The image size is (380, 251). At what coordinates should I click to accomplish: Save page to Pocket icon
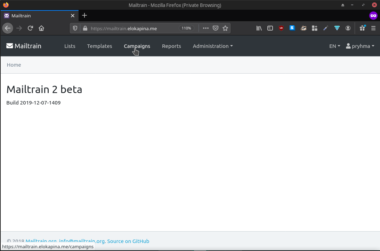(x=216, y=28)
